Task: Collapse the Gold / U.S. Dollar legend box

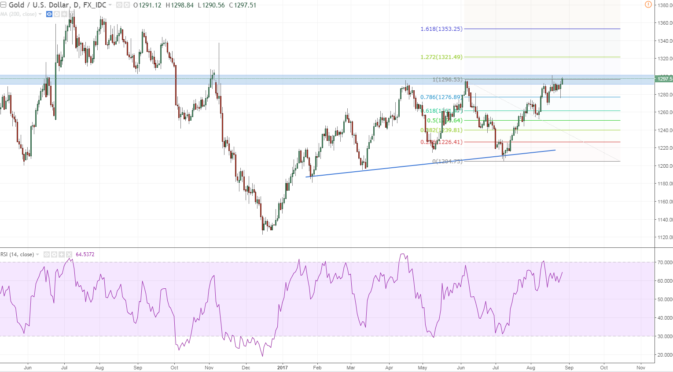Action: (3, 5)
